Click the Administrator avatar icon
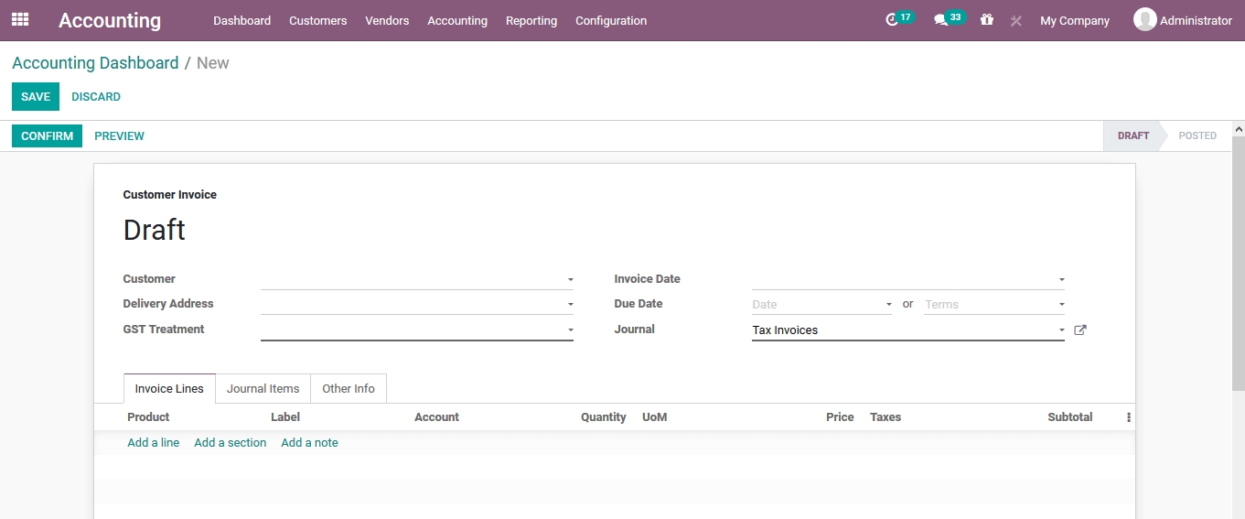This screenshot has height=519, width=1245. point(1144,19)
